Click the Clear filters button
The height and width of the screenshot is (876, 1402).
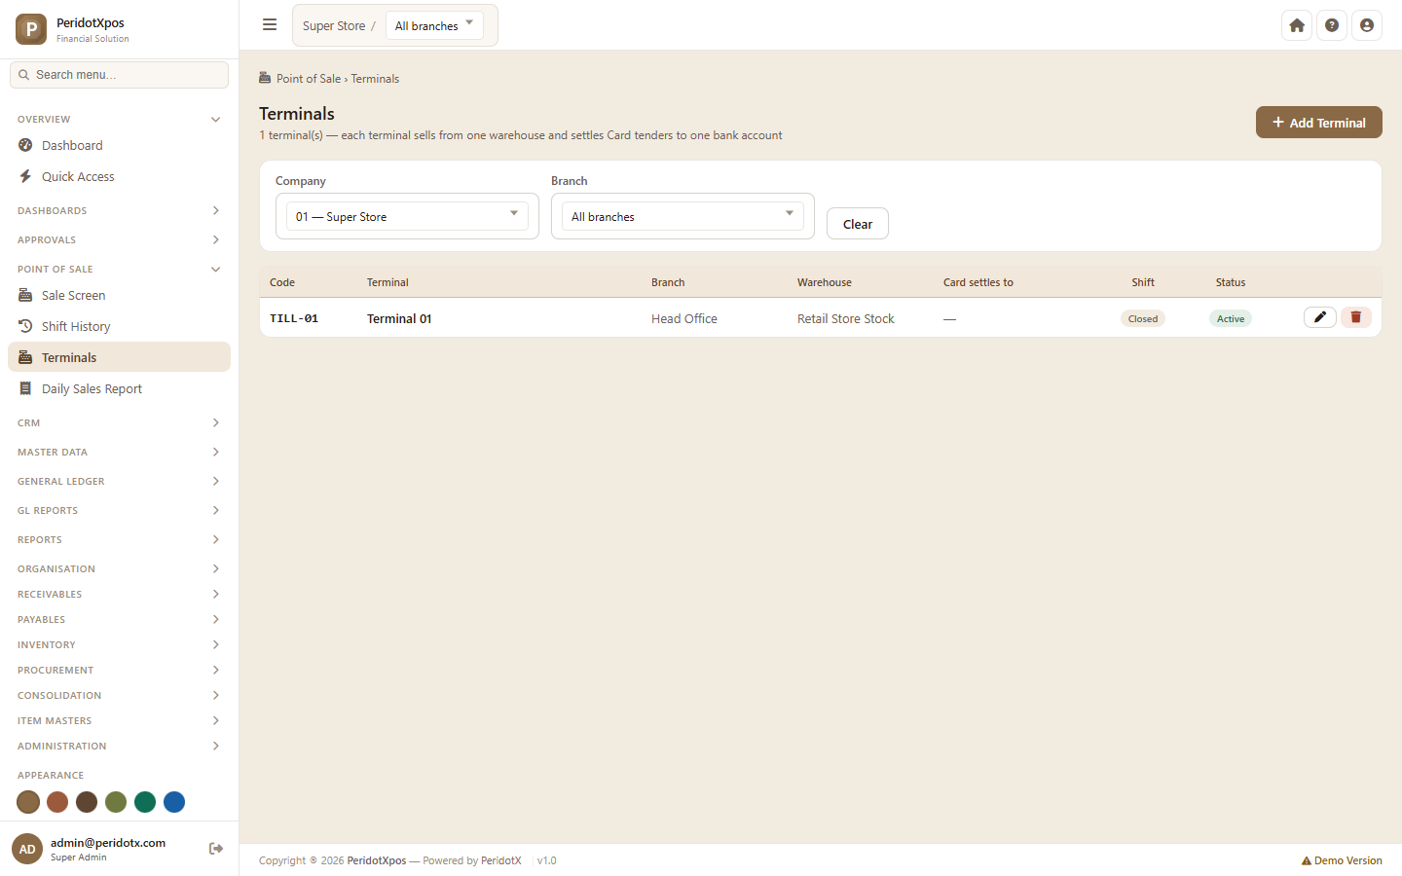click(x=858, y=224)
